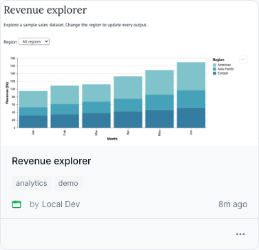Image resolution: width=259 pixels, height=250 pixels.
Task: Open the Revenue explorer card title
Action: pyautogui.click(x=52, y=161)
